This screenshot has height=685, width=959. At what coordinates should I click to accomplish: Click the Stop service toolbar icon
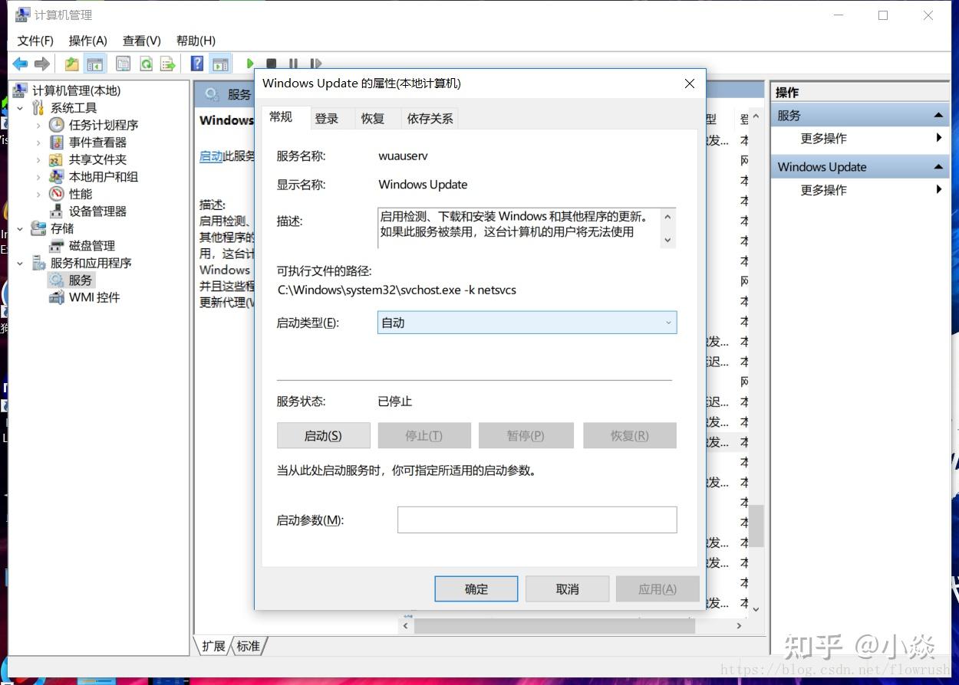(272, 64)
